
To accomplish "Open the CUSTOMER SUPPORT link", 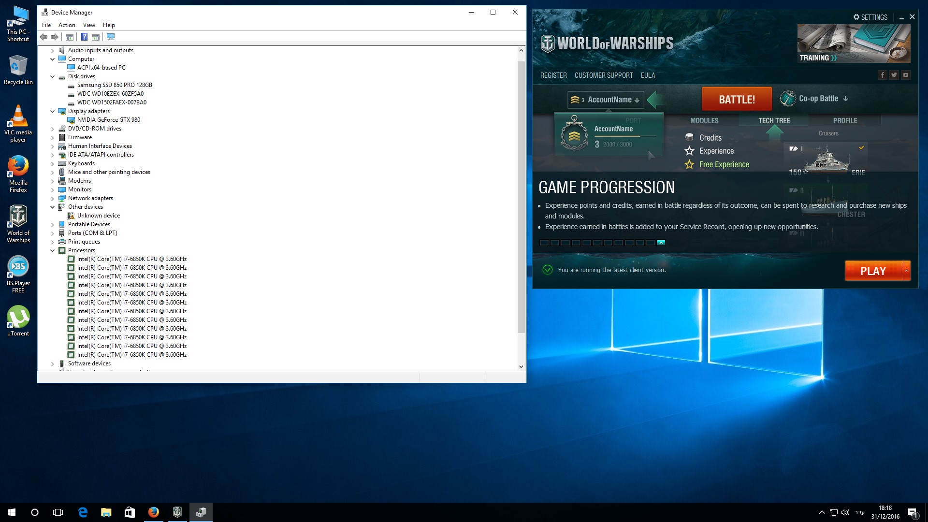I will point(604,75).
